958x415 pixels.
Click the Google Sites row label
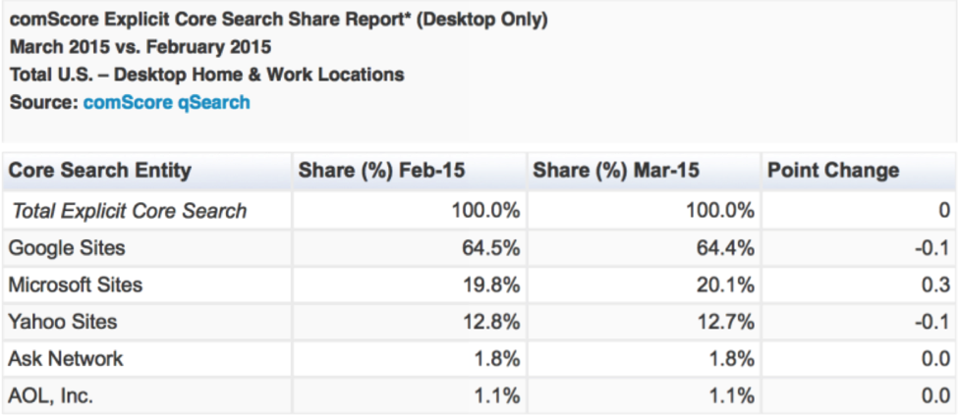click(66, 247)
